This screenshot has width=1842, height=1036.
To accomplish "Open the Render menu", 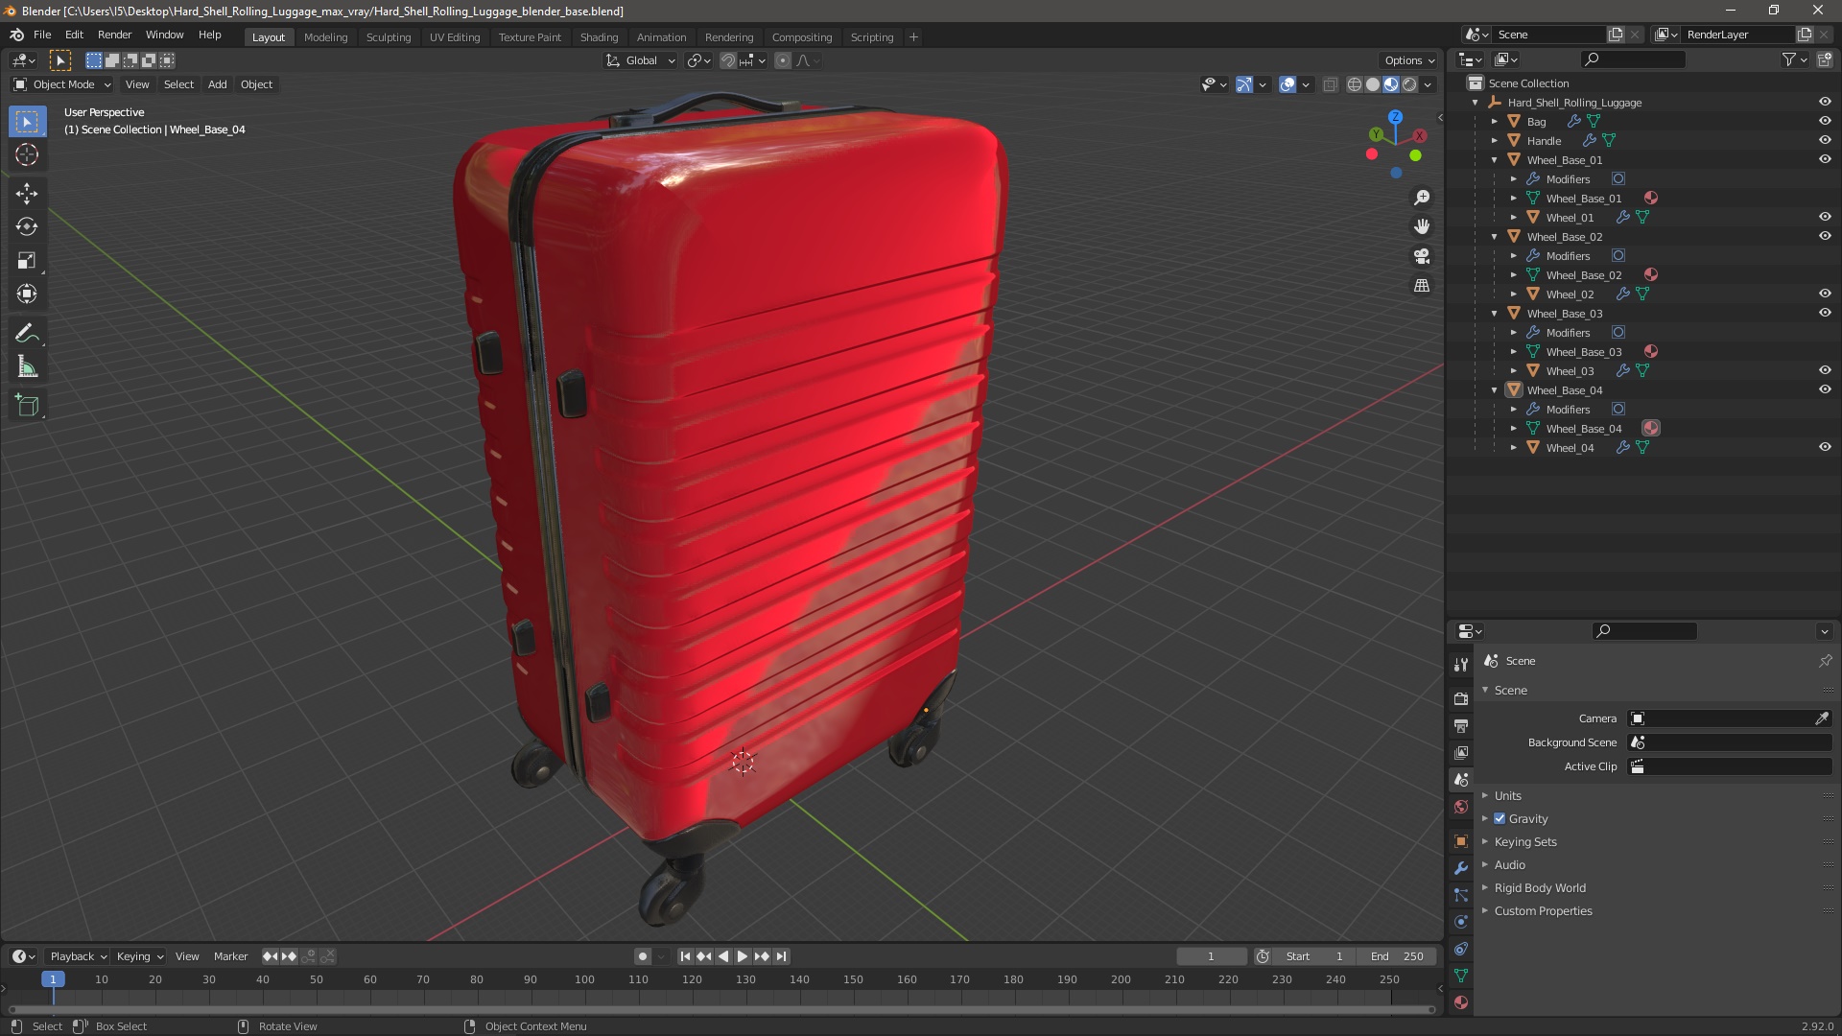I will coord(114,35).
